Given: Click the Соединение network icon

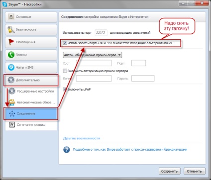Looking at the screenshot, I should pos(12,114).
